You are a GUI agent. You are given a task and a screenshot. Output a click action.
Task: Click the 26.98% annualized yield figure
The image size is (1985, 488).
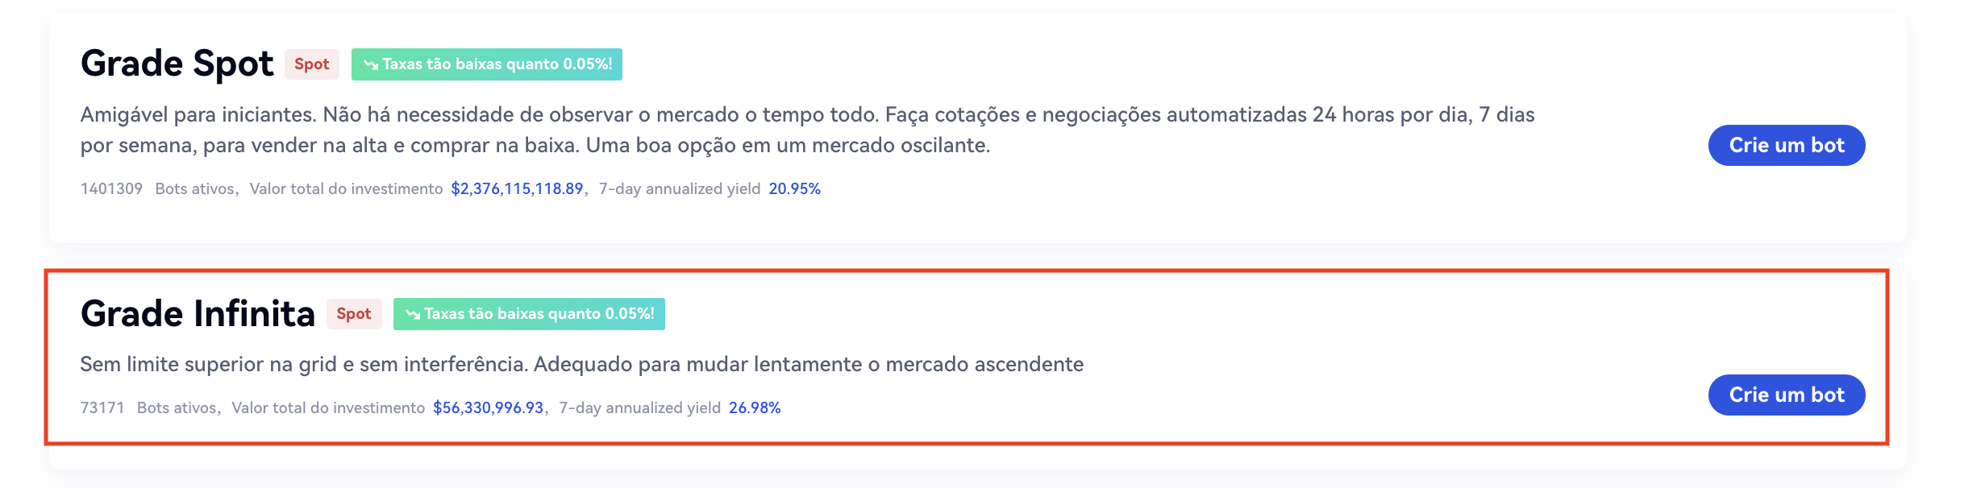click(755, 407)
